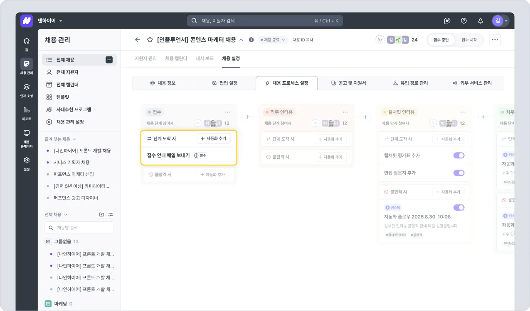Switch to the 지원자 관리 tab

[x=145, y=58]
